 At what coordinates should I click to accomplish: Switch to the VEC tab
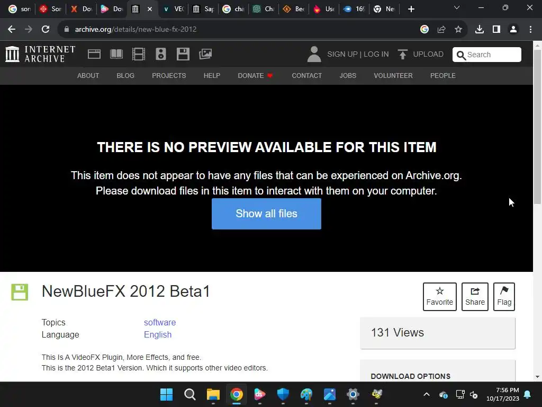pyautogui.click(x=174, y=9)
